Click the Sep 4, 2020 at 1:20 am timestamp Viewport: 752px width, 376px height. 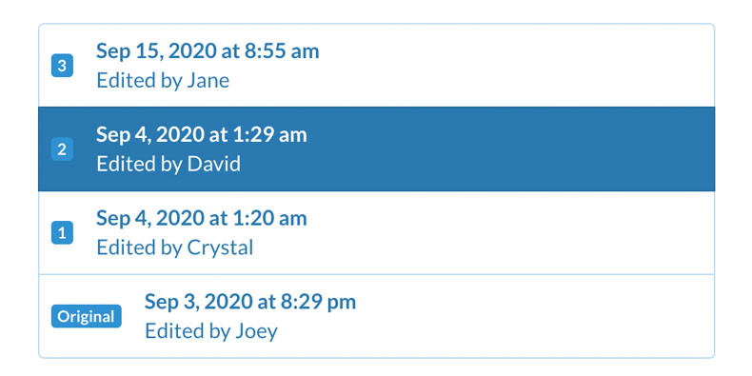(x=202, y=219)
